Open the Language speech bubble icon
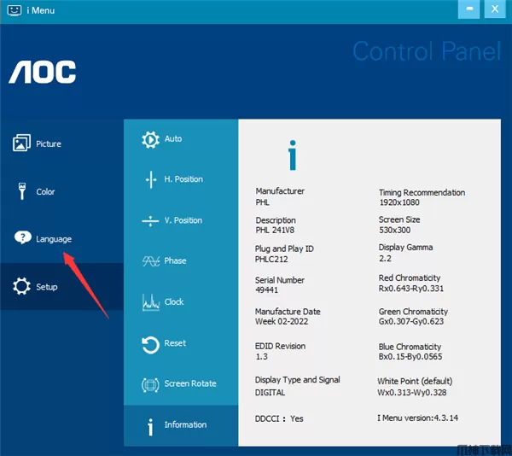Image resolution: width=512 pixels, height=456 pixels. [x=22, y=239]
